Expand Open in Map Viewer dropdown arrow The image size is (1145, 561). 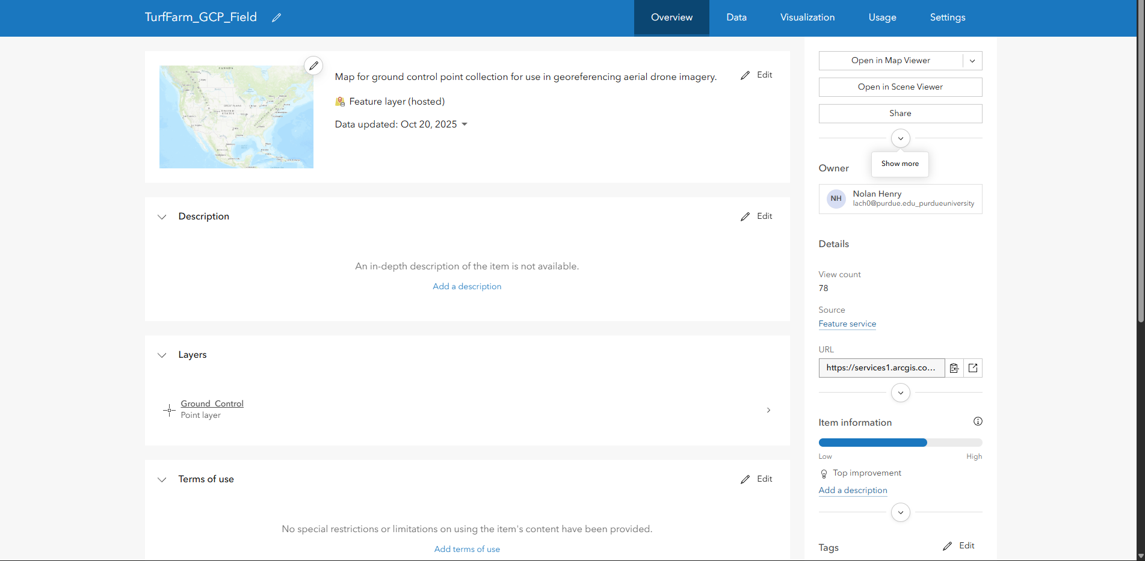(972, 61)
